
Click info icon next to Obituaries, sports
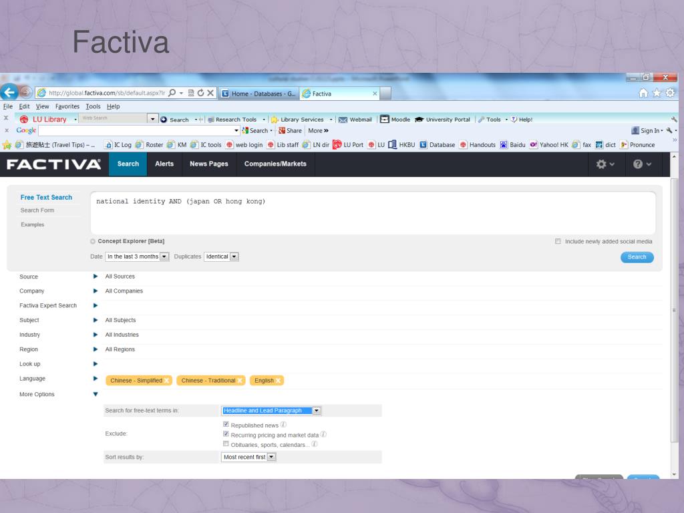tap(314, 444)
